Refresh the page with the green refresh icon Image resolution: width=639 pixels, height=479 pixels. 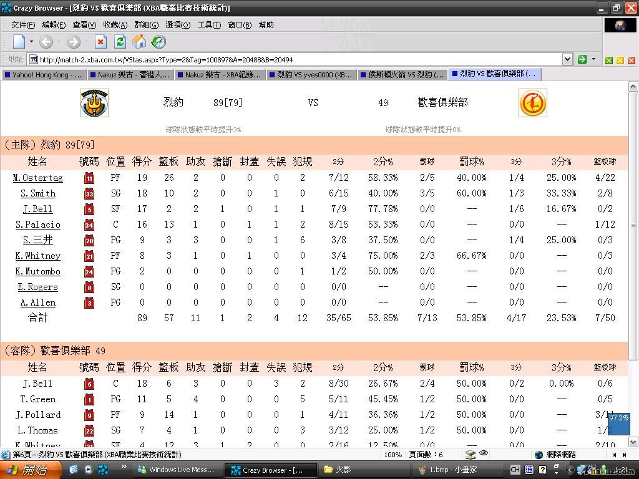(120, 42)
